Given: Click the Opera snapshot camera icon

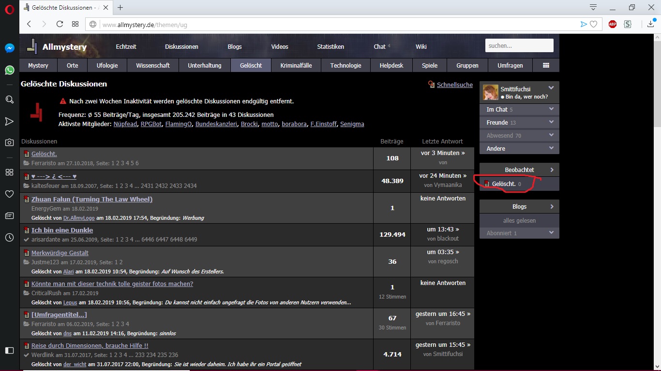Looking at the screenshot, I should pos(9,142).
